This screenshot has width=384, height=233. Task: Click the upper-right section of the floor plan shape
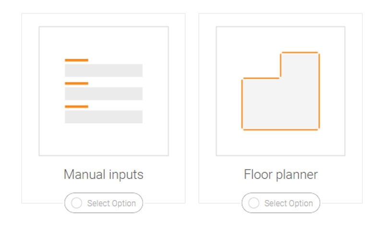(x=300, y=65)
